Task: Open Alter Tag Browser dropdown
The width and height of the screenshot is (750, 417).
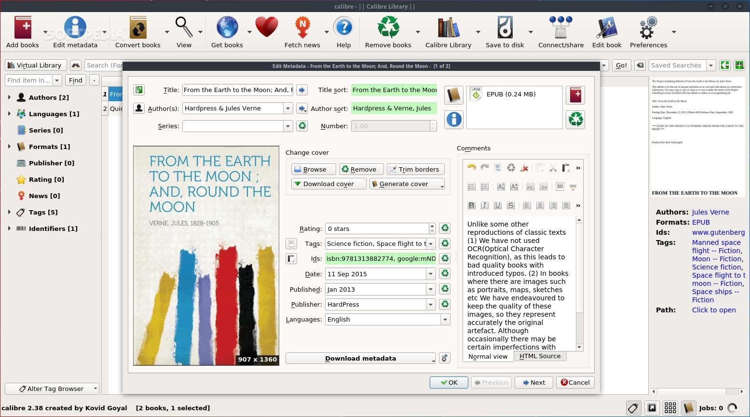Action: coord(52,389)
